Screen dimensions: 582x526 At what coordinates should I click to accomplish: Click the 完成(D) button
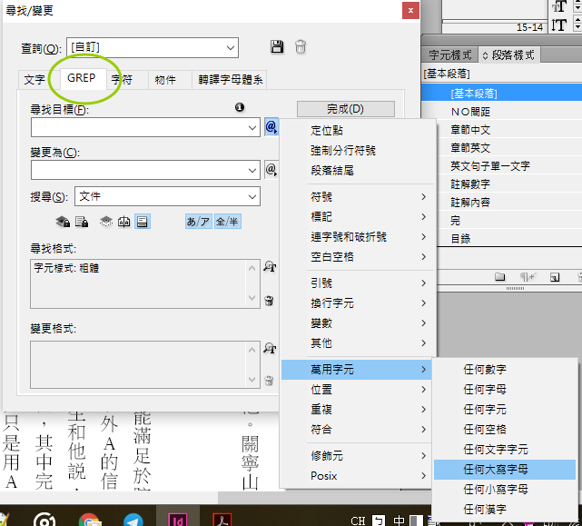click(345, 109)
